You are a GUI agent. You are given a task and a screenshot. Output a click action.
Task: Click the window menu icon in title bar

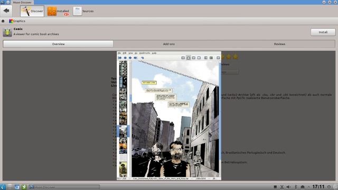[x=2, y=2]
